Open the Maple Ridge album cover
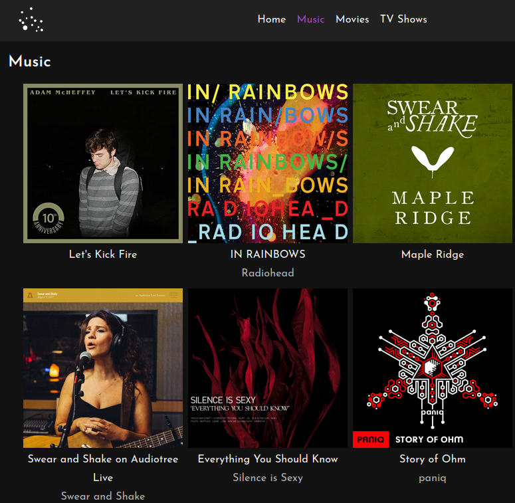Viewport: 515px width, 503px height. (x=433, y=163)
